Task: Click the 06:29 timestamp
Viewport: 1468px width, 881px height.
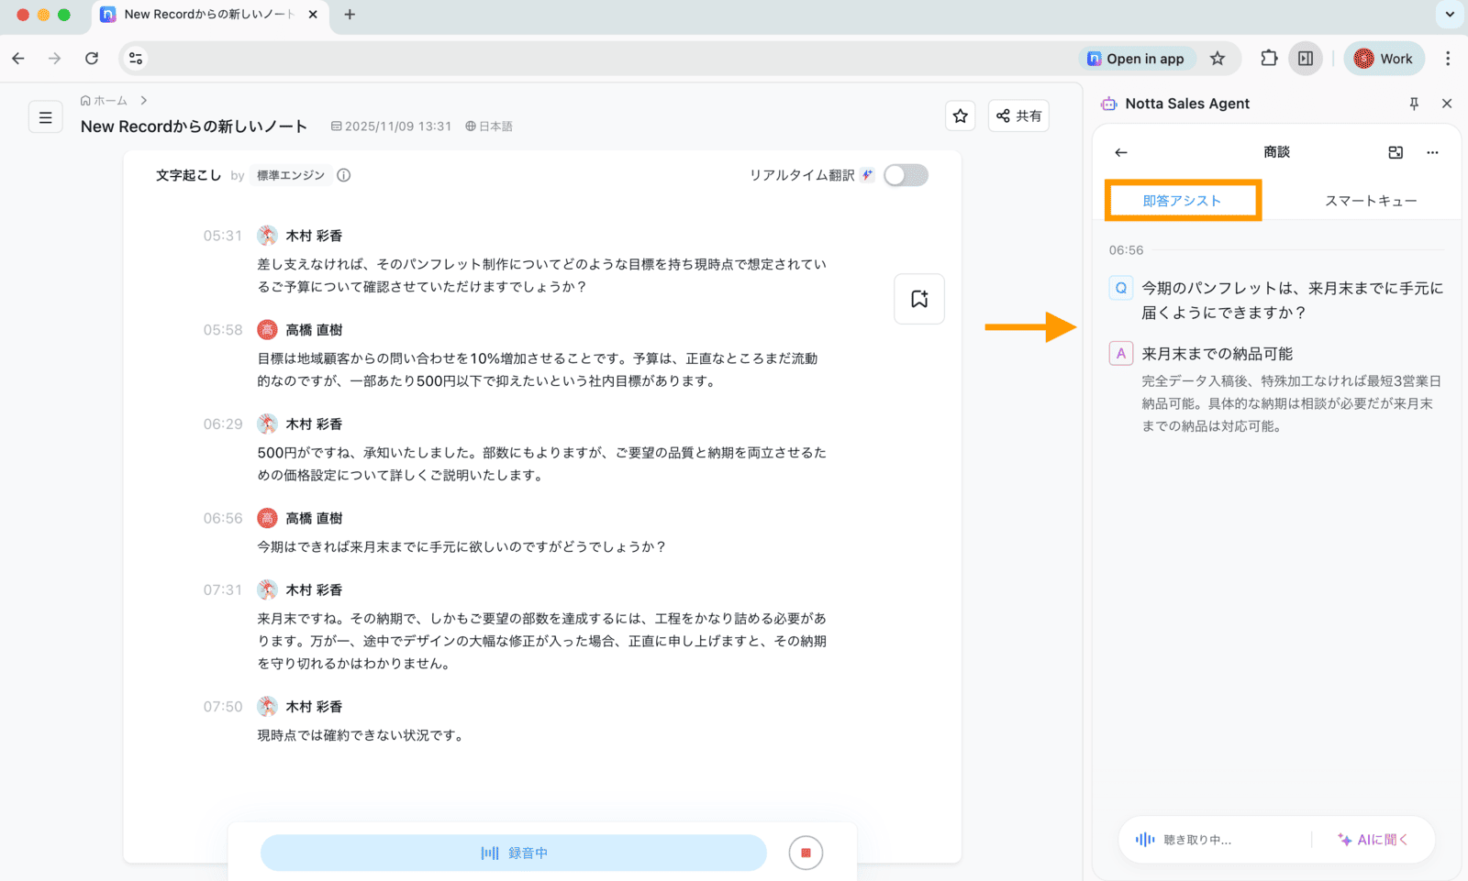Action: click(223, 424)
